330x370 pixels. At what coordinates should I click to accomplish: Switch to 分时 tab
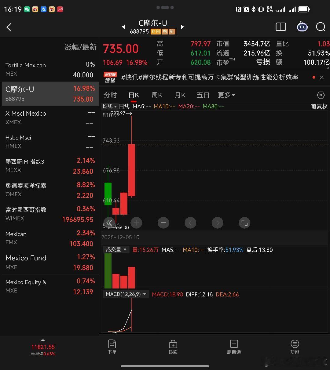tap(110, 95)
